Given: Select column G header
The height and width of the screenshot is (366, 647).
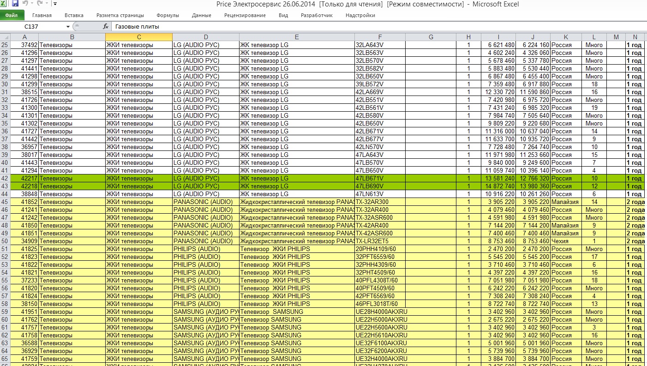Looking at the screenshot, I should click(431, 37).
